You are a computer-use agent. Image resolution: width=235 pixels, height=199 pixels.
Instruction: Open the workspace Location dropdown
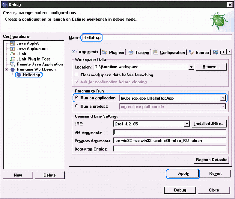click(x=191, y=67)
